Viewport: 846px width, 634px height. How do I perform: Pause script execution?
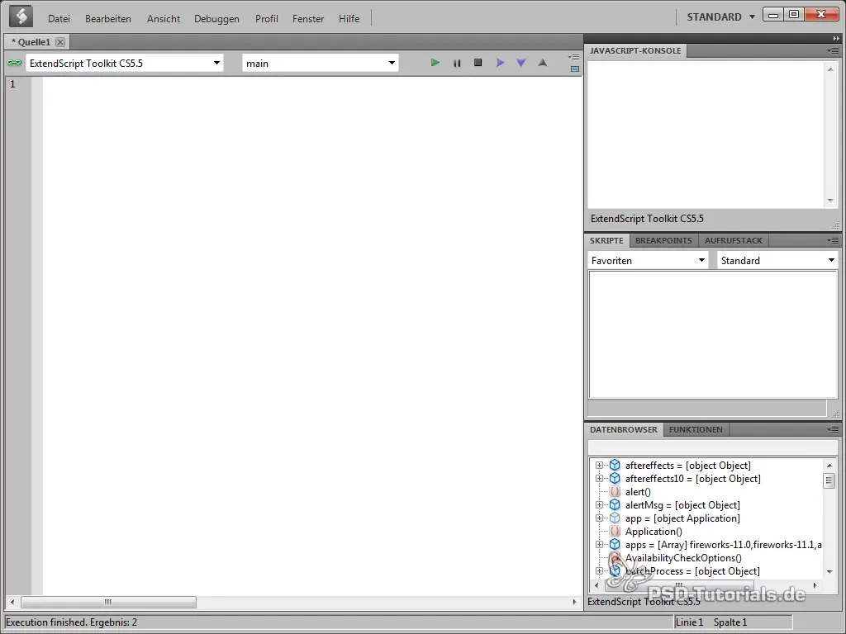point(457,63)
